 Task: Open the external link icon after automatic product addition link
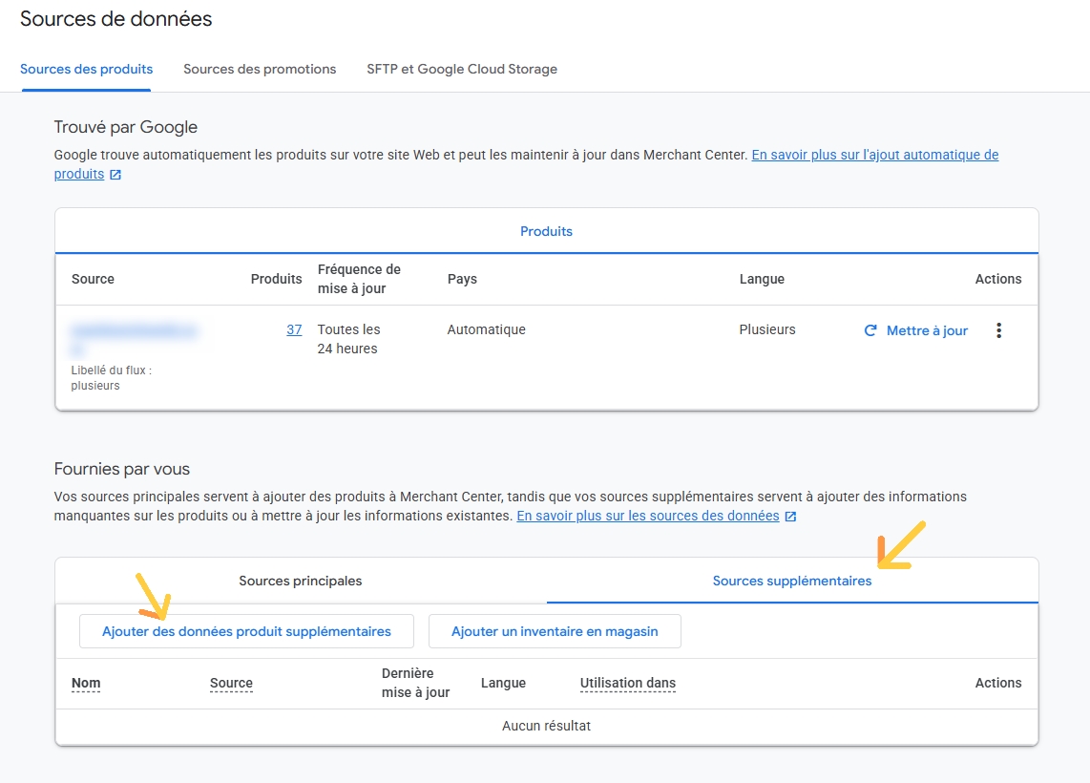coord(115,174)
